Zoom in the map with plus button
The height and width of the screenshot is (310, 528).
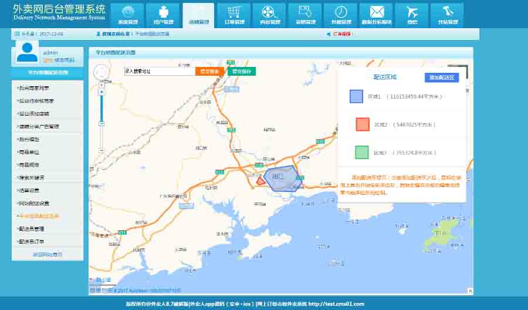pos(101,92)
